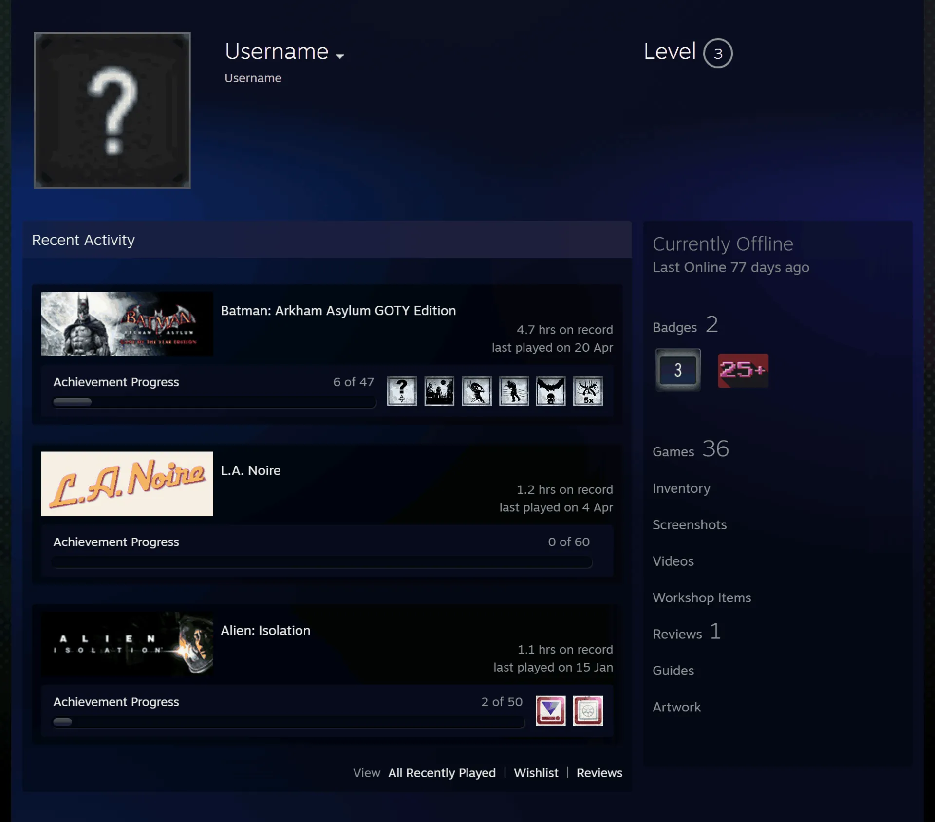Go to Screenshots
Viewport: 935px width, 822px height.
click(x=690, y=524)
